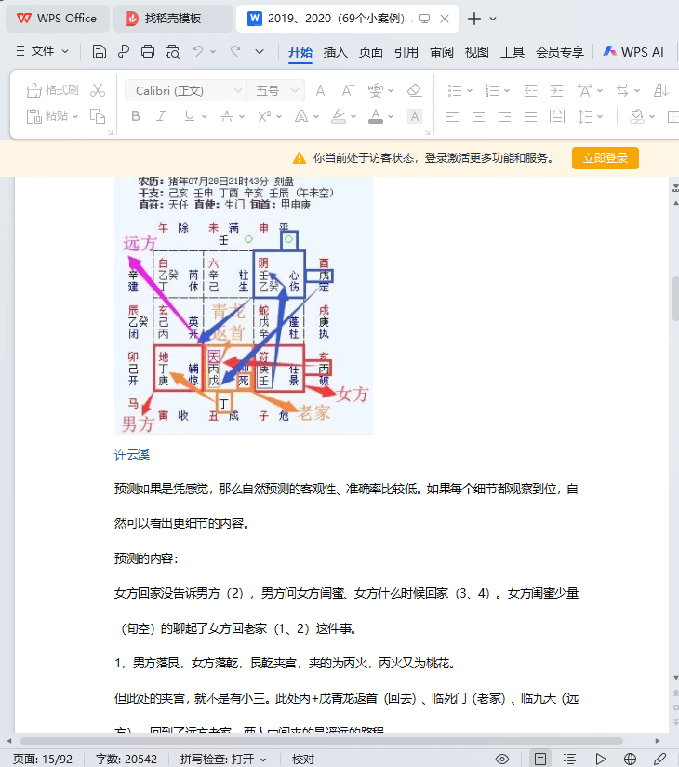
Task: Toggle Character shading button
Action: pyautogui.click(x=415, y=116)
